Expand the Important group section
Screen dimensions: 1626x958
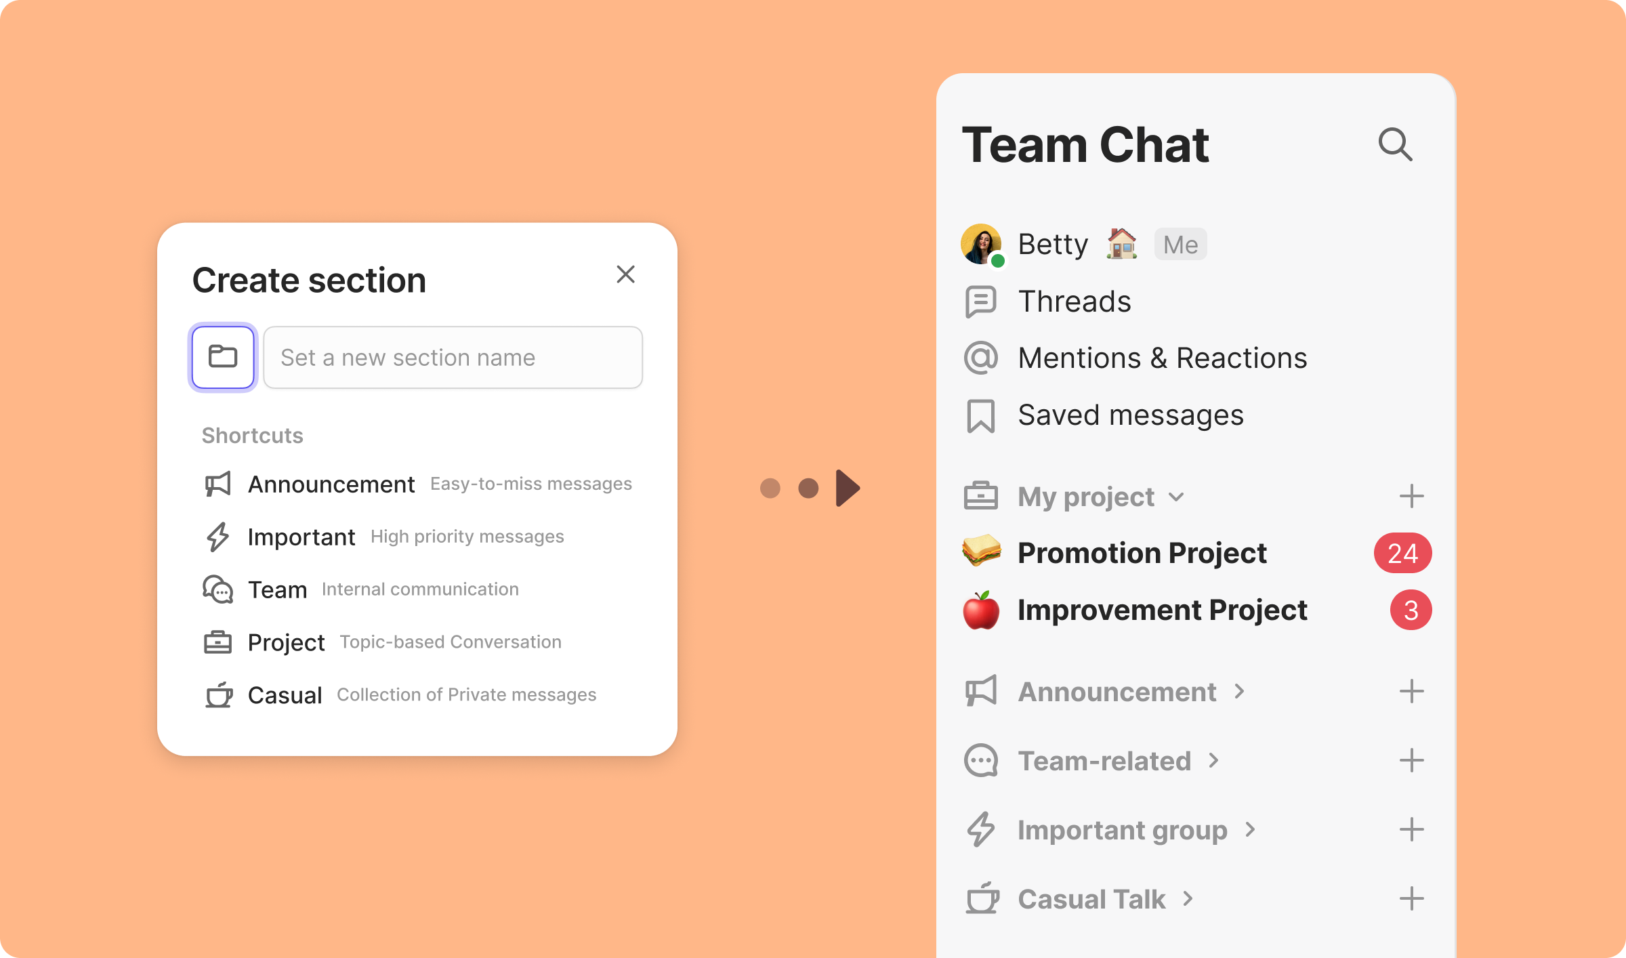click(1250, 830)
